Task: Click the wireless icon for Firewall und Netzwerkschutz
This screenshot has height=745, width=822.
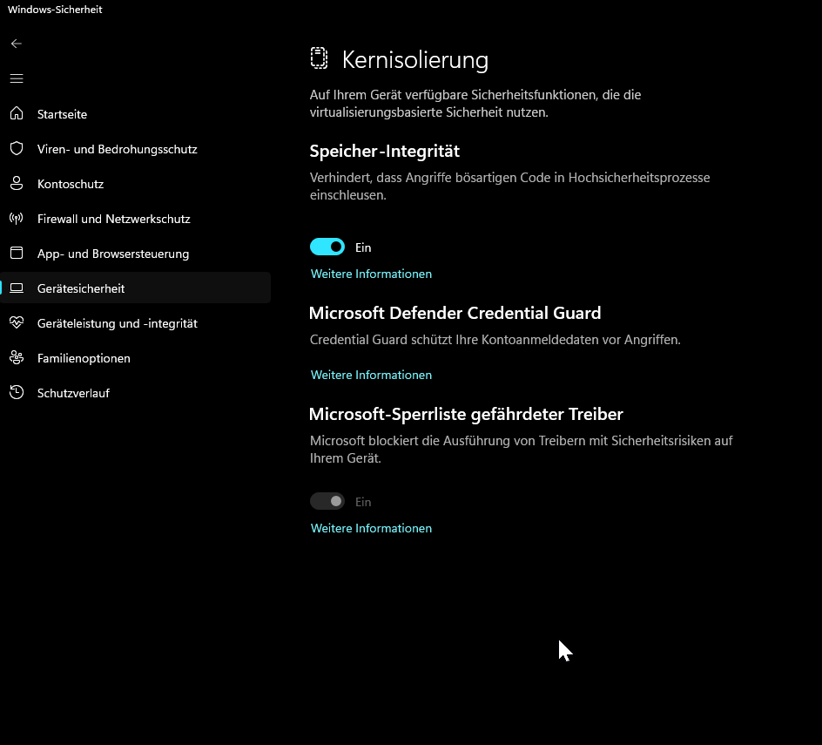Action: pyautogui.click(x=17, y=218)
